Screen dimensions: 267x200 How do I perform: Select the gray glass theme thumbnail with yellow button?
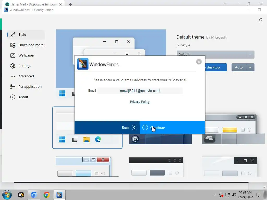(x=233, y=129)
